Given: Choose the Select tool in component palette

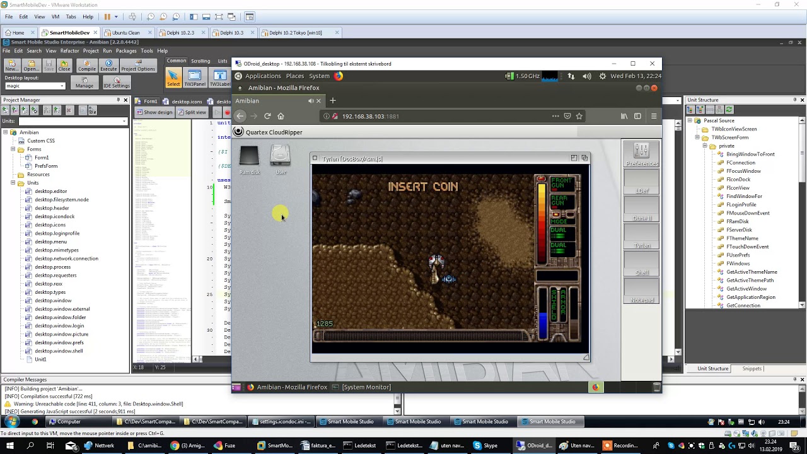Looking at the screenshot, I should tap(173, 78).
